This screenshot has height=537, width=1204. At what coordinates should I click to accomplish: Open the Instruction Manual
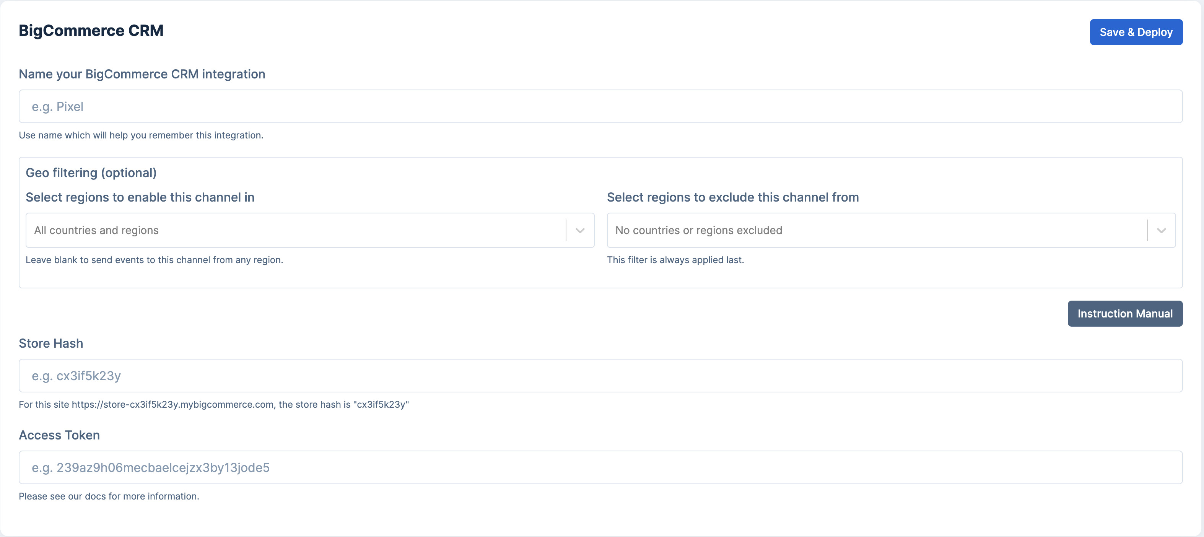(1124, 314)
